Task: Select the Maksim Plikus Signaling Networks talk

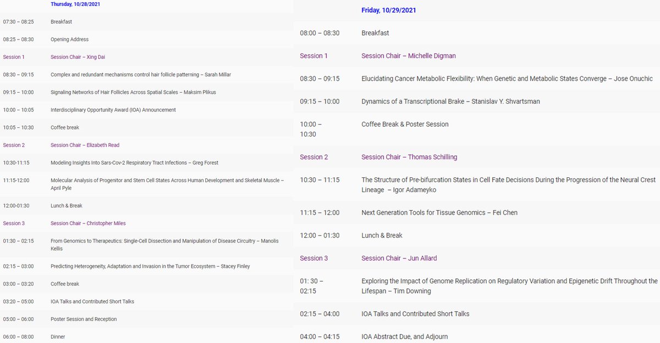Action: click(133, 92)
